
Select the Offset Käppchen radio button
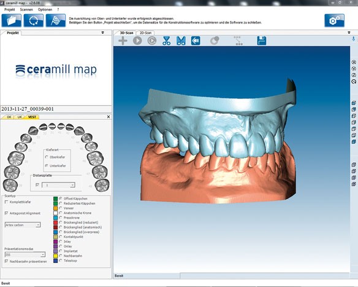point(61,199)
